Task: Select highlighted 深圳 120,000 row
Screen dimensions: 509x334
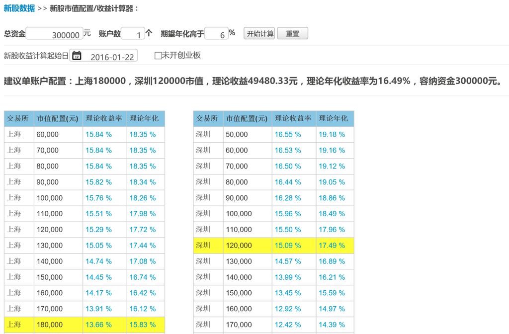Action: click(273, 246)
